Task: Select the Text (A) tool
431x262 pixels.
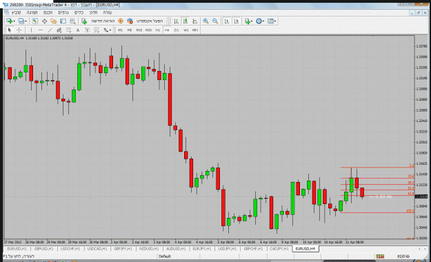Action: pyautogui.click(x=78, y=30)
